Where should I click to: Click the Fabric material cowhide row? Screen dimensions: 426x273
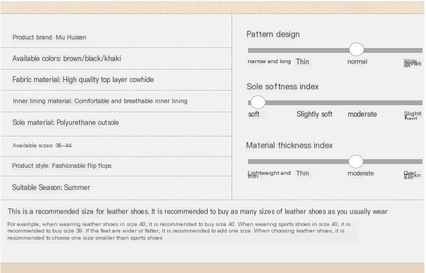tap(83, 79)
